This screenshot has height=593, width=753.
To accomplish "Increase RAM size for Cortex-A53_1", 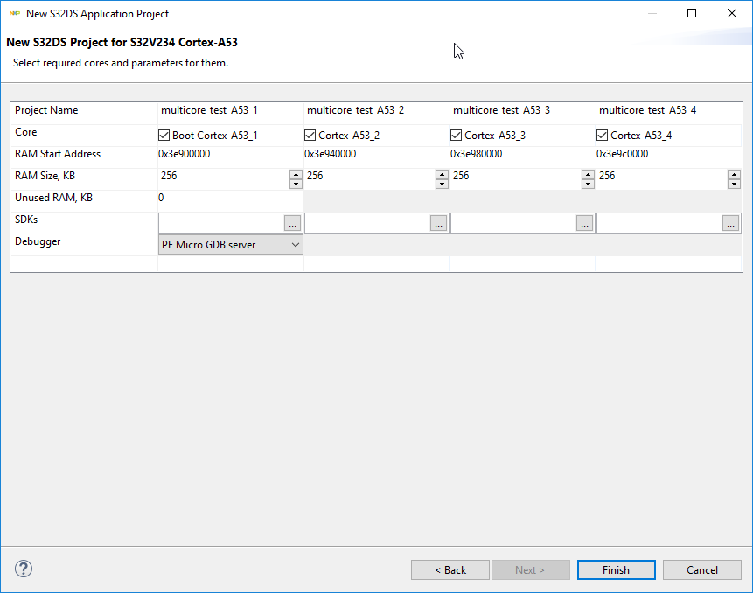I will click(296, 173).
